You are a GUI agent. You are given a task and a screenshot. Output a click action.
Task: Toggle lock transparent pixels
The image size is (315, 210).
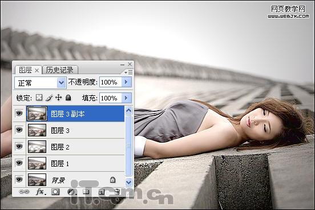[x=39, y=98]
